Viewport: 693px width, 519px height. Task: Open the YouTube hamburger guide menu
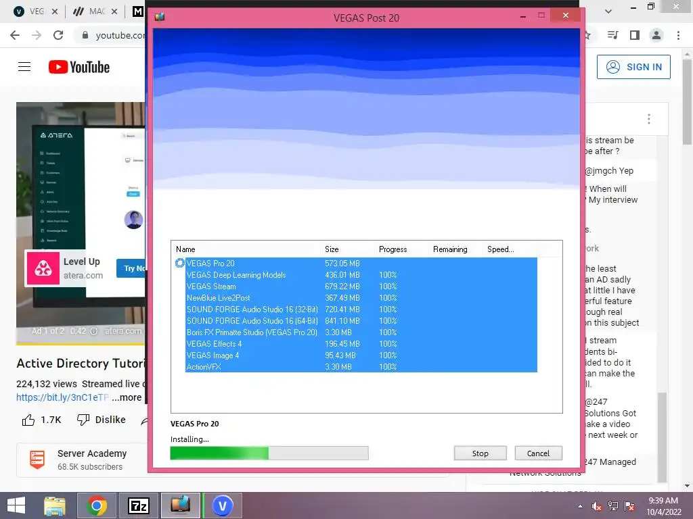(x=24, y=67)
